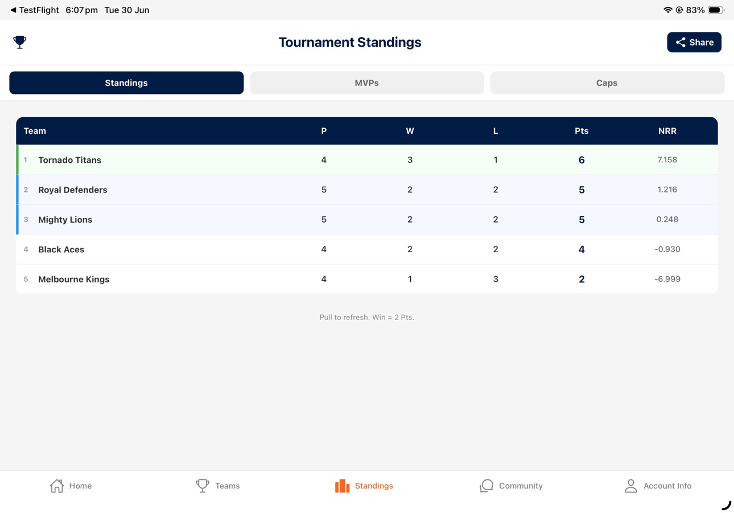Tap Tornado Titans wins value 3

coord(410,160)
